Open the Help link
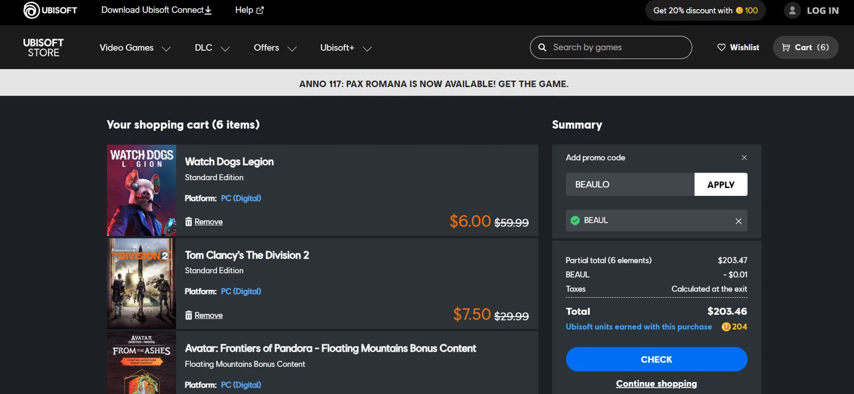 249,10
